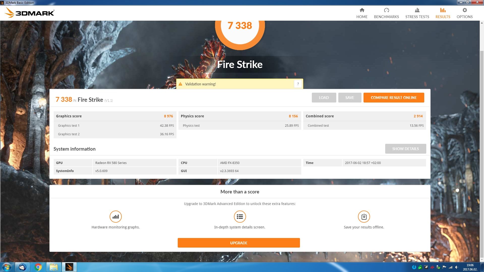Viewport: 484px width, 272px height.
Task: Click the GPU value Radeon RX 580 Series
Action: [111, 163]
